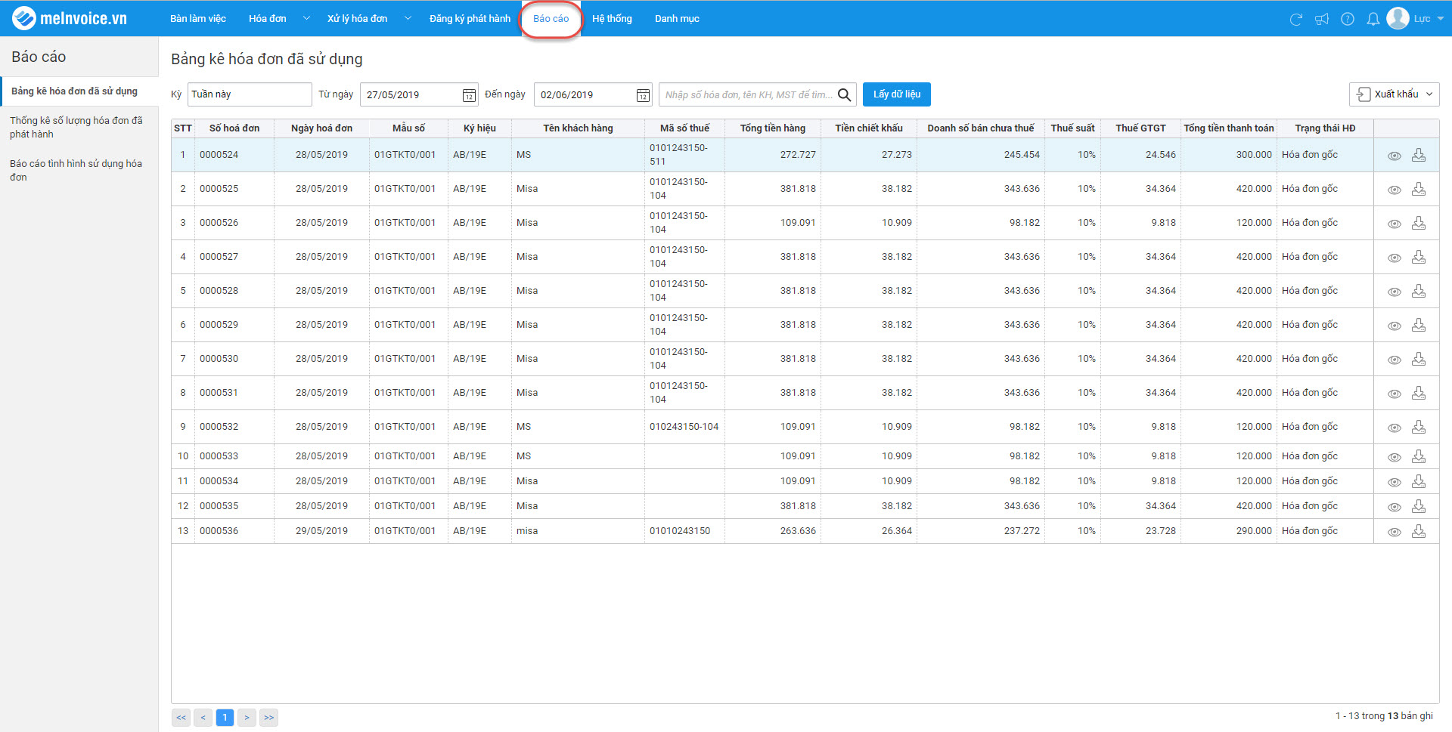Preview invoice 0000530 via eye icon
The width and height of the screenshot is (1452, 732).
1395,360
